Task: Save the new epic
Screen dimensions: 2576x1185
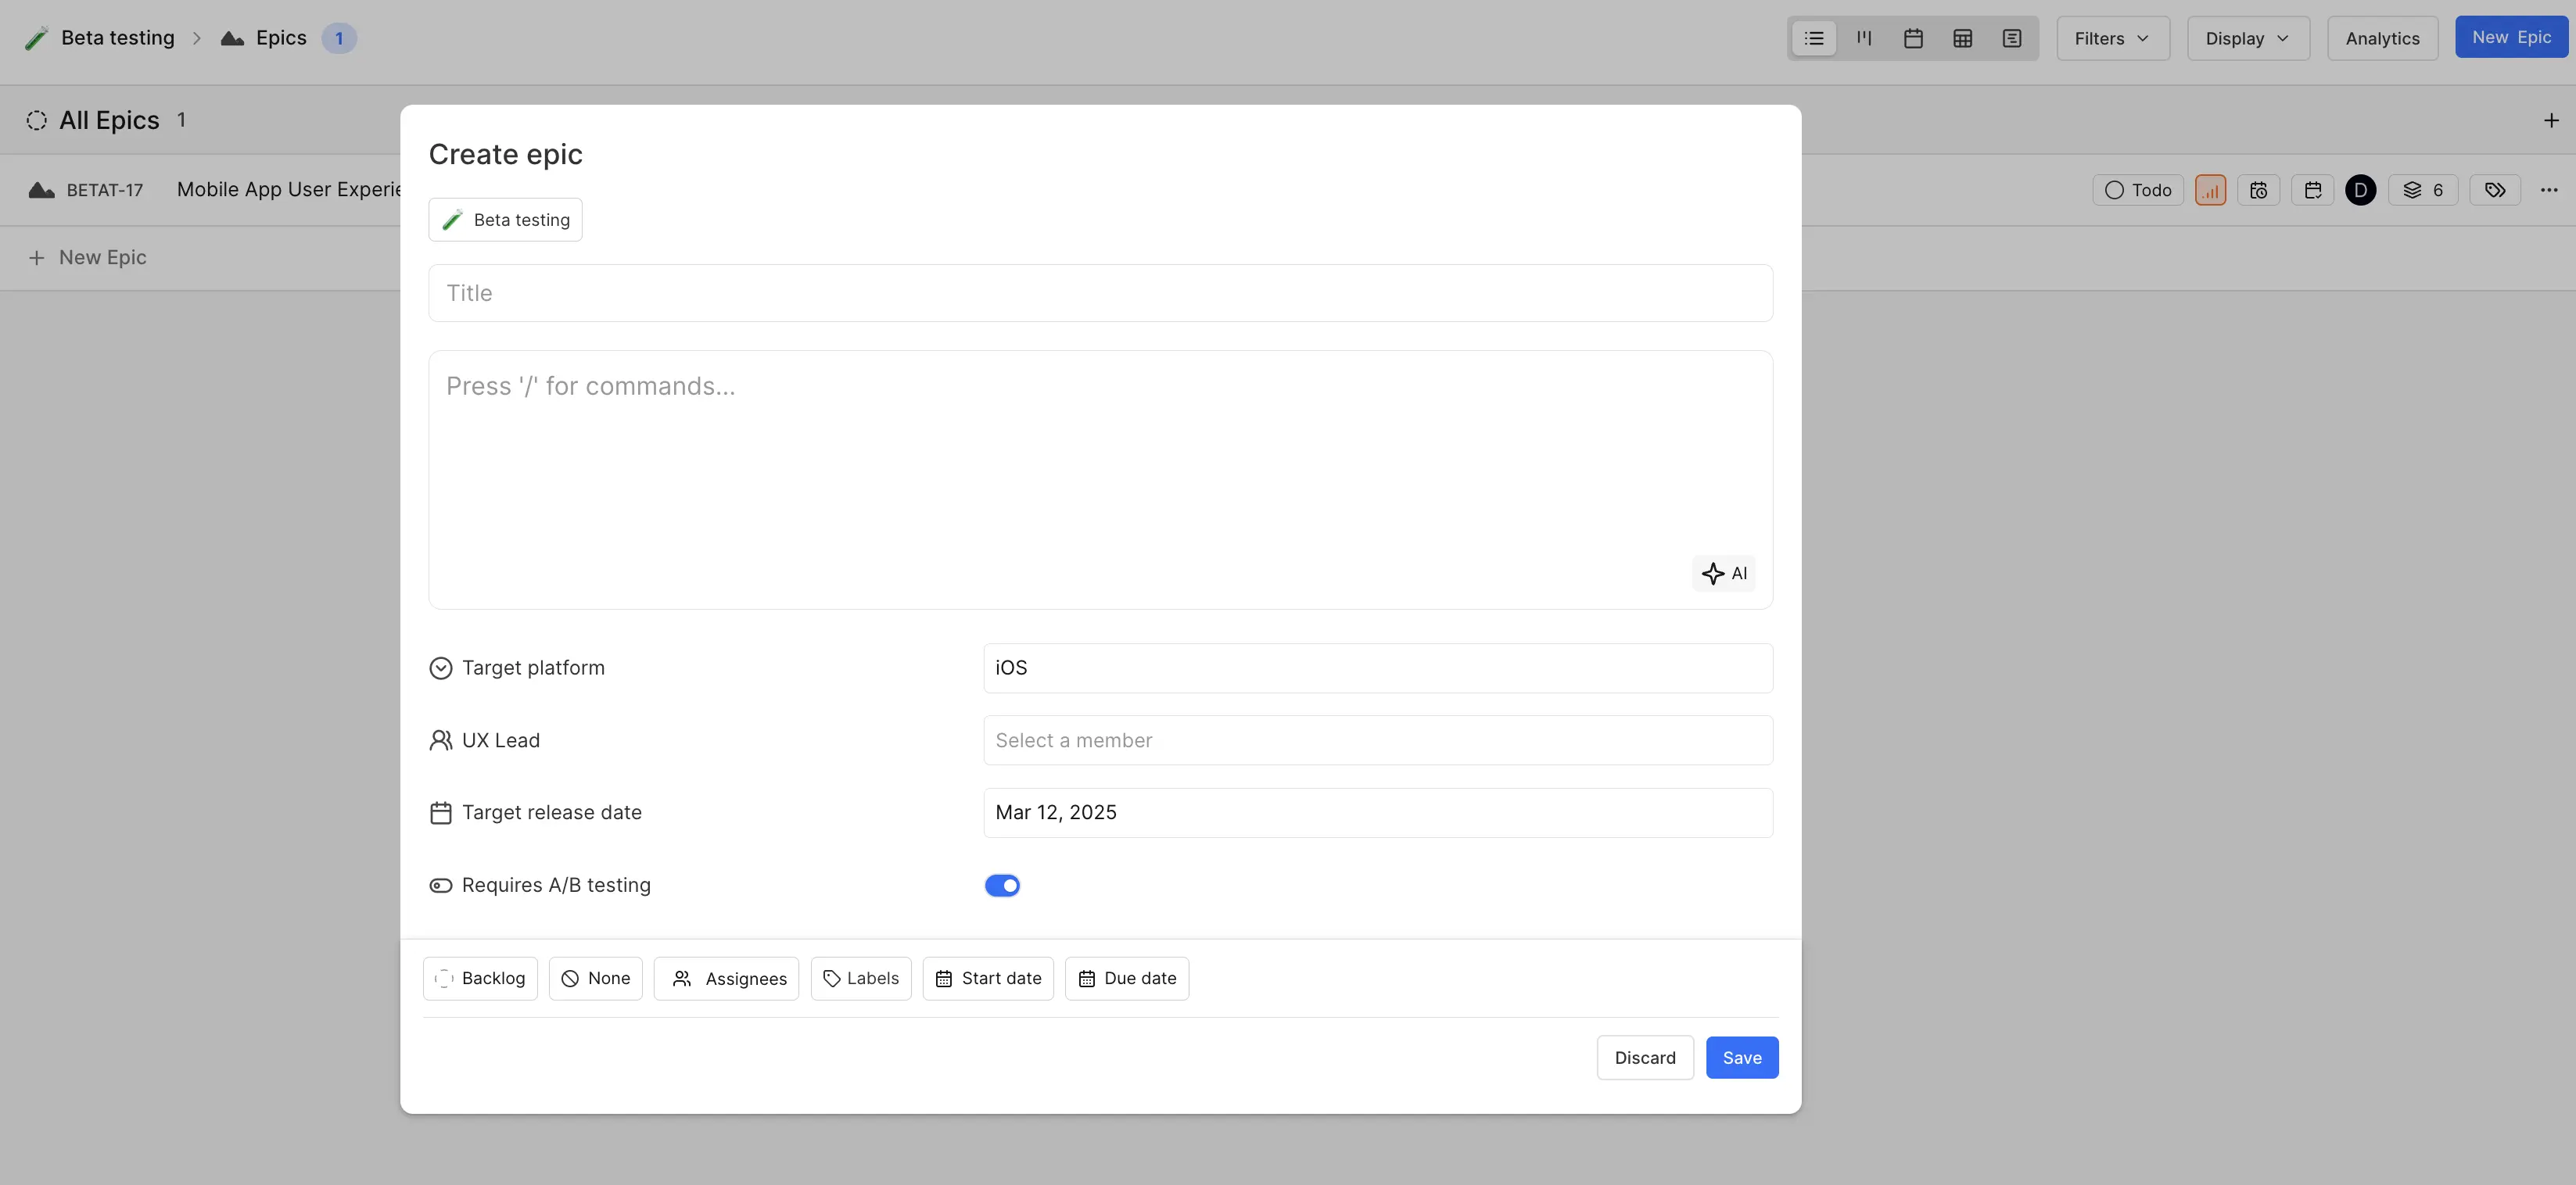Action: point(1742,1057)
